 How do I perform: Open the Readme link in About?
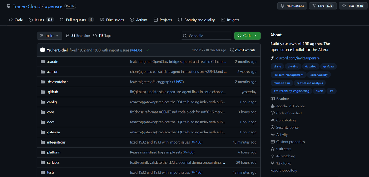279,99
